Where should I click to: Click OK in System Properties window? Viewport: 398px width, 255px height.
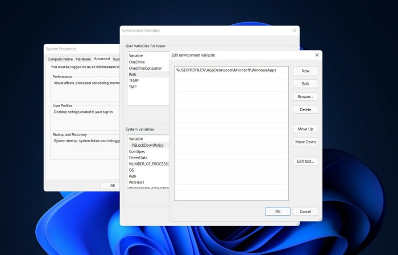click(x=110, y=186)
